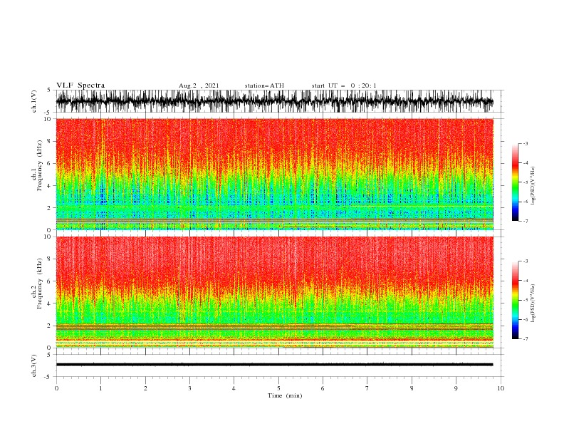The height and width of the screenshot is (436, 564).
Task: Click the time axis tick label "10"
Action: [501, 388]
